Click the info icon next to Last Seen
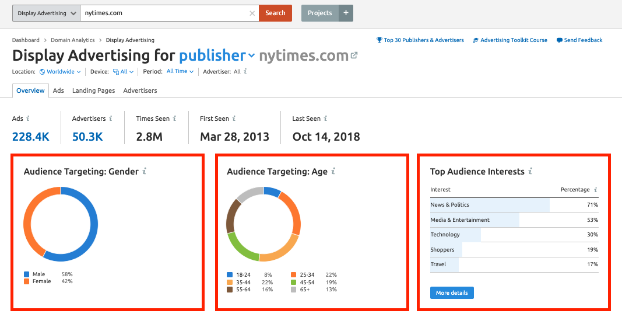This screenshot has width=622, height=317. click(x=325, y=119)
